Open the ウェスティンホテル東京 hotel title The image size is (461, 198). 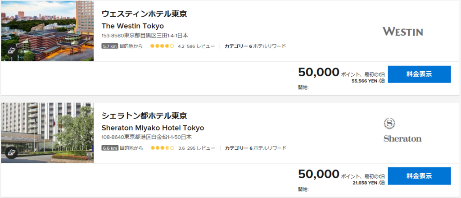[x=144, y=14]
